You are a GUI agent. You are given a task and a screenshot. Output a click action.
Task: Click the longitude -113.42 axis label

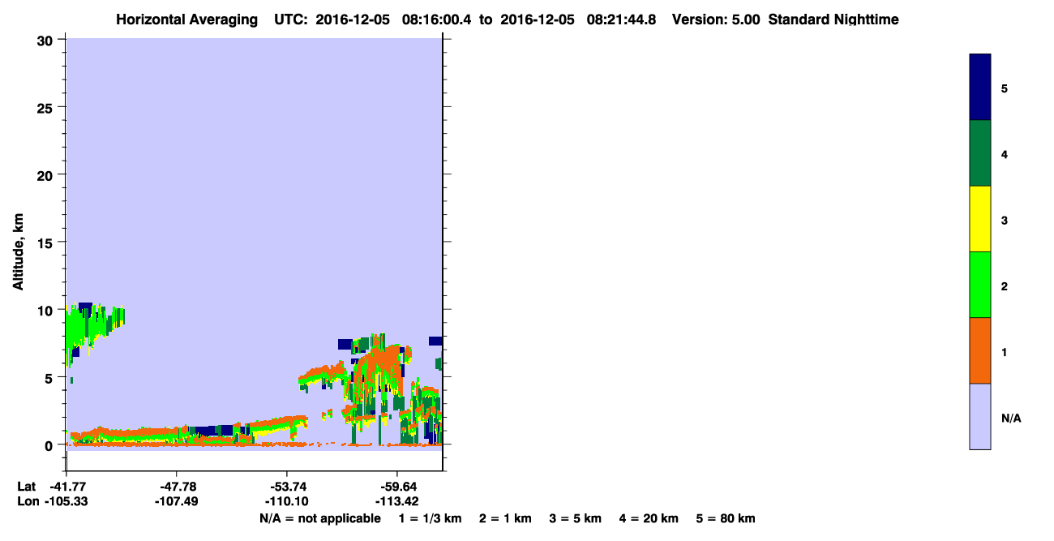[x=397, y=501]
